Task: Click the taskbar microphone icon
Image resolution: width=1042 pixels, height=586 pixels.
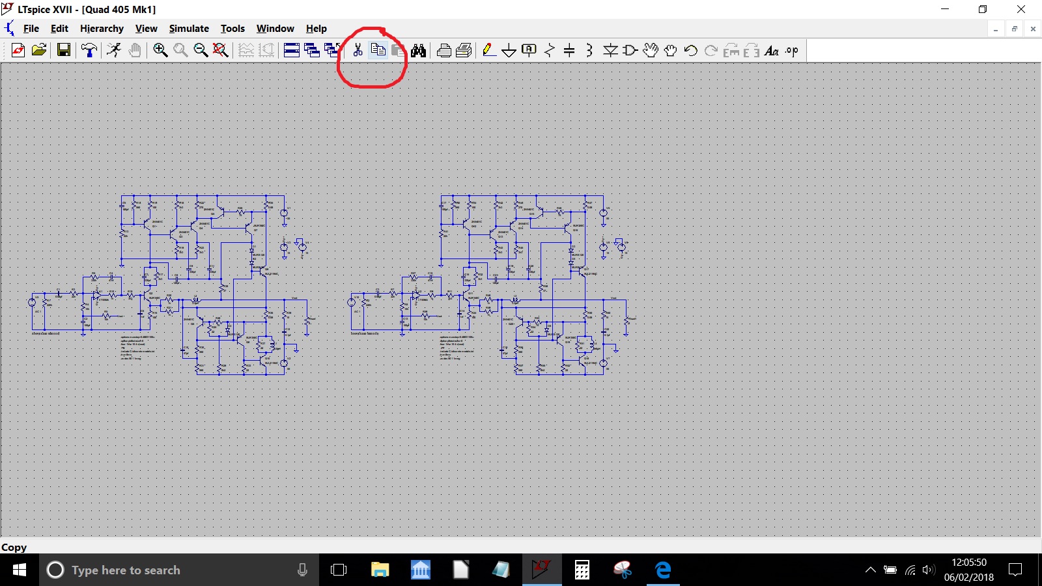Action: (x=302, y=570)
